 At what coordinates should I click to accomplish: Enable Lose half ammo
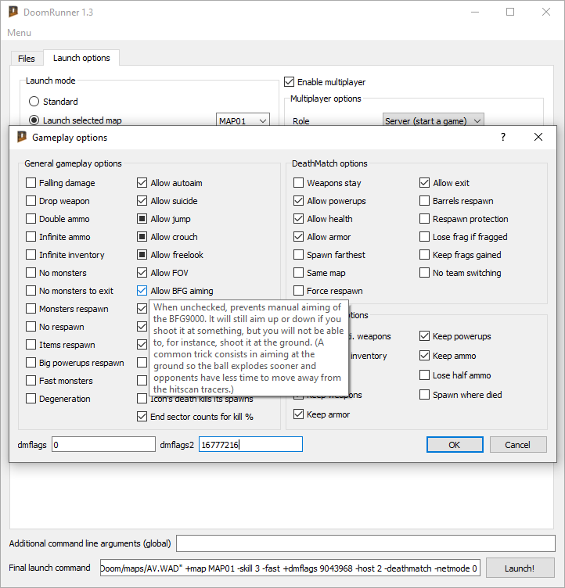pyautogui.click(x=424, y=375)
